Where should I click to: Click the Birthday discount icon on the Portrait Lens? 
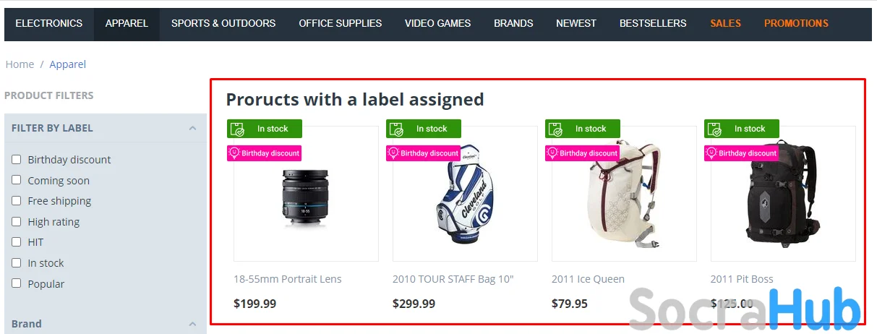[x=234, y=153]
